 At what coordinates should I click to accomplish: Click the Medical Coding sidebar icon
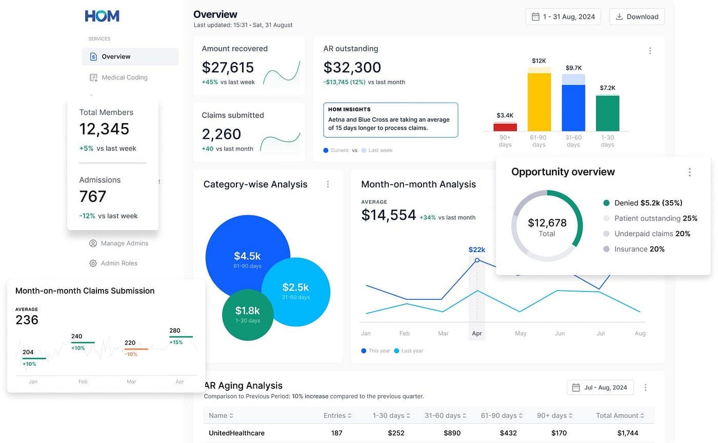[93, 78]
